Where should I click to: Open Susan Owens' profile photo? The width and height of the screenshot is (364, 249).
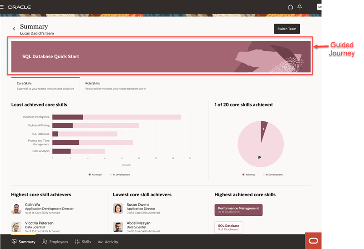click(x=118, y=209)
